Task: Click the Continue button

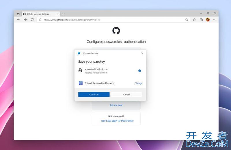Action: [x=94, y=94]
